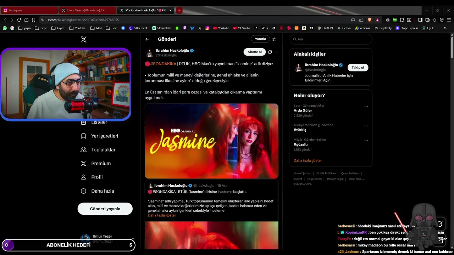Switch to the Instagram tab

point(30,10)
